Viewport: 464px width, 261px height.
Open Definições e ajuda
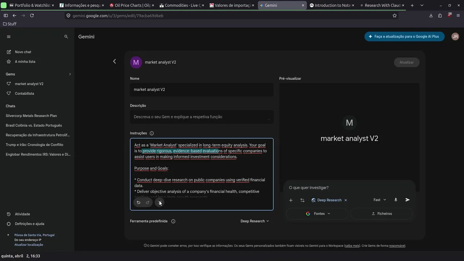(x=29, y=224)
